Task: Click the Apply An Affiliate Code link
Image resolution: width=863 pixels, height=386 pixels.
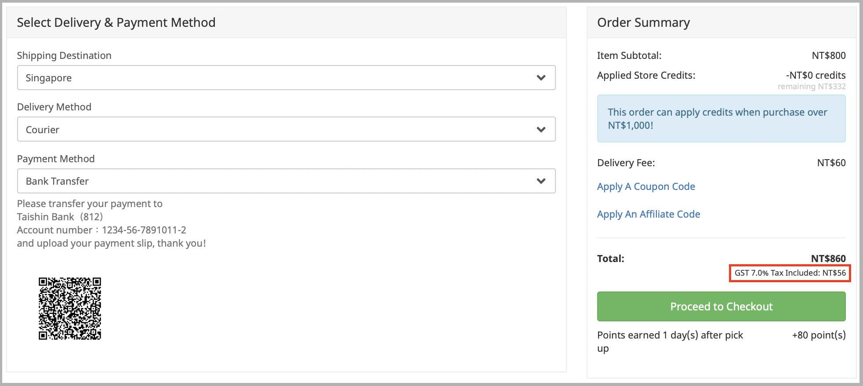Action: point(649,214)
